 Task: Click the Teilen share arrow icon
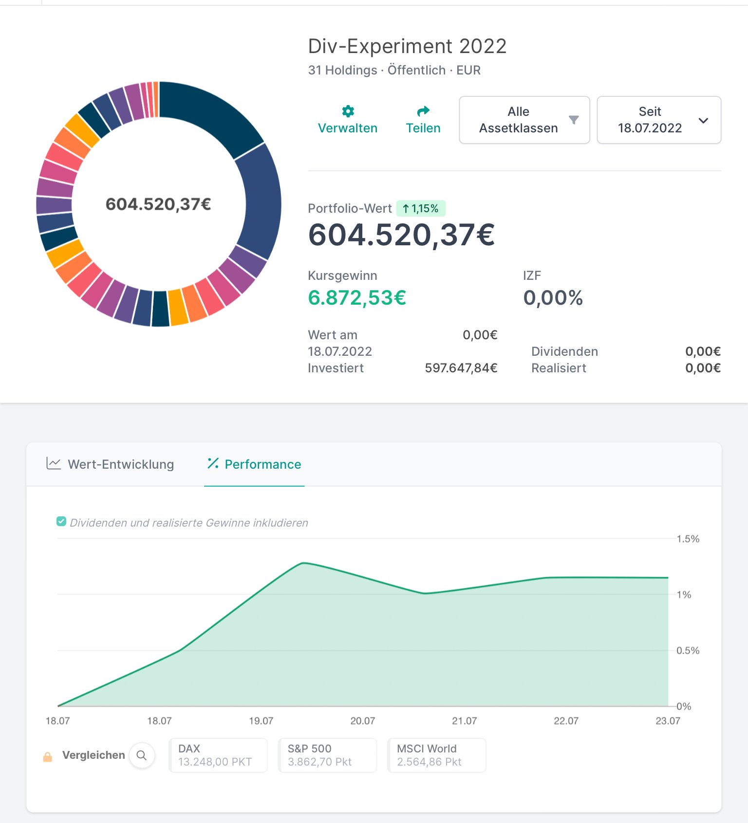423,111
